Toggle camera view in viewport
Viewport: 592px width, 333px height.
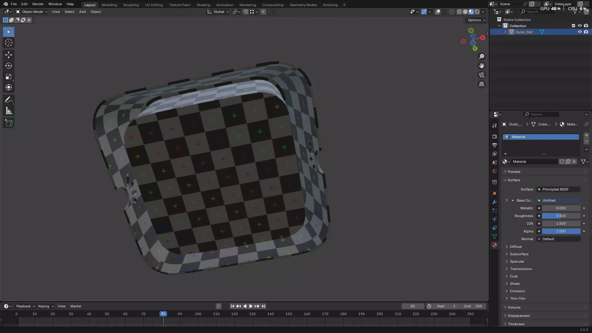click(482, 75)
